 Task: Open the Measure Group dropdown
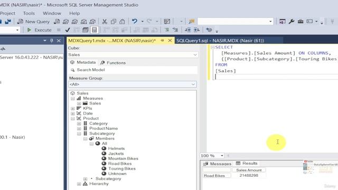click(133, 84)
